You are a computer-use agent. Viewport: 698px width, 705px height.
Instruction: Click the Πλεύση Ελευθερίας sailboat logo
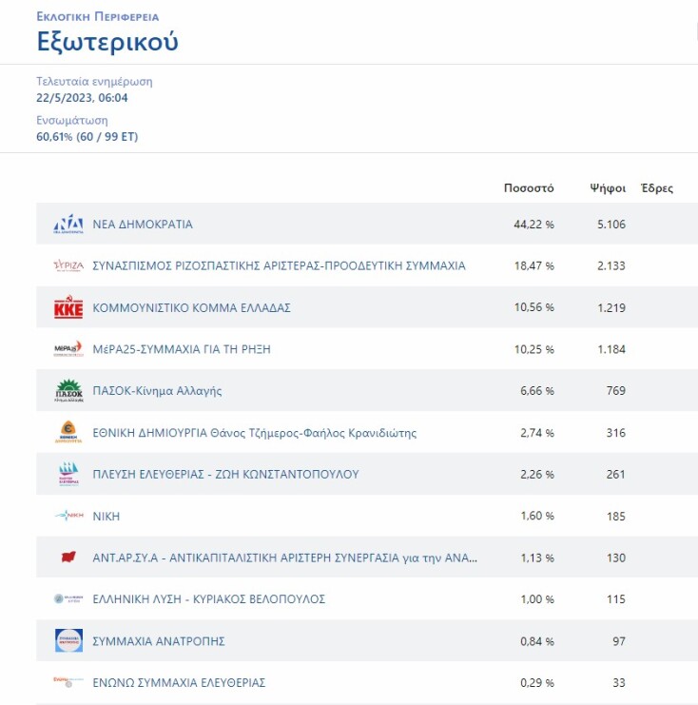(x=68, y=474)
